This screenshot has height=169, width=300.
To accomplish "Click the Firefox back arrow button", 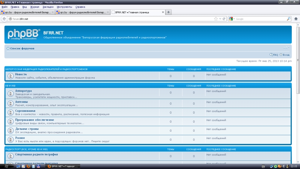I will pyautogui.click(x=4, y=19).
